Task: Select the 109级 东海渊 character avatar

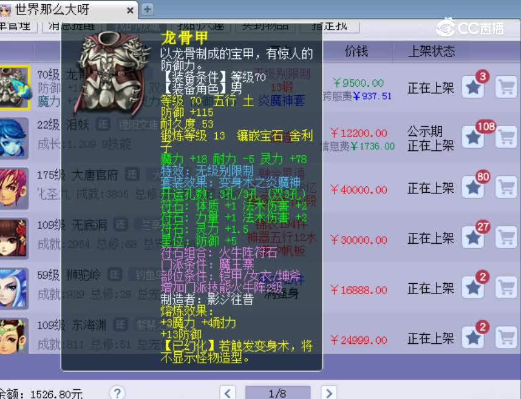Action: click(x=13, y=336)
